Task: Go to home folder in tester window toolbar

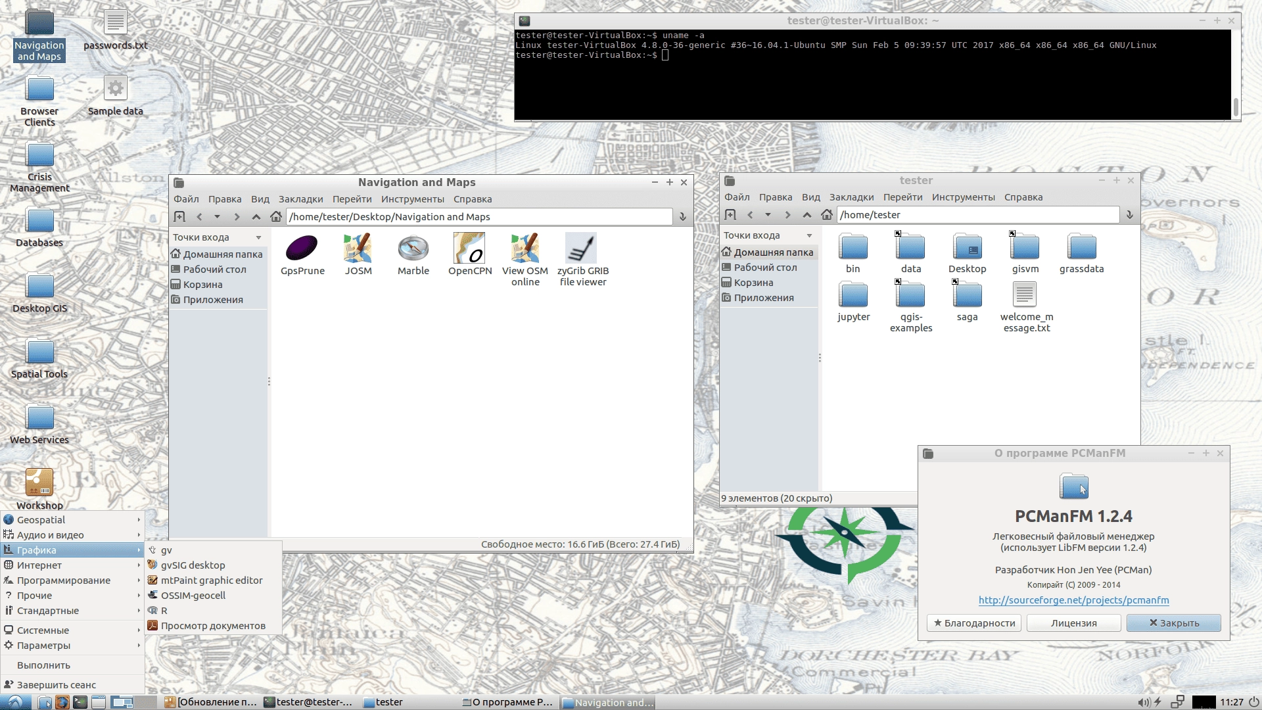Action: coord(827,214)
